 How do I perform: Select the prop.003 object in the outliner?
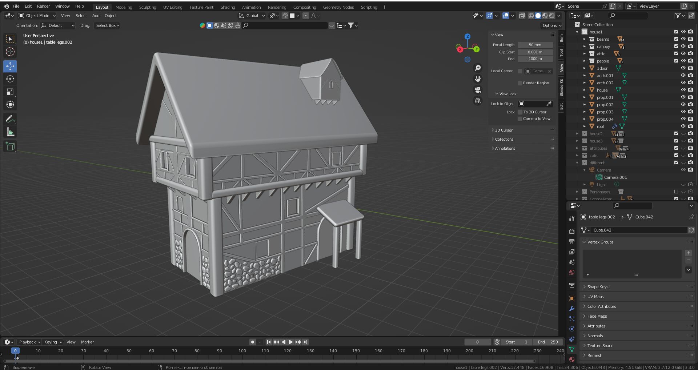[605, 112]
